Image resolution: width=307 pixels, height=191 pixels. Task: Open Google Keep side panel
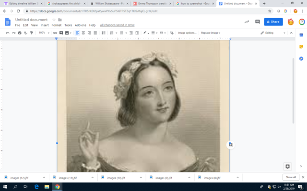[x=301, y=47]
